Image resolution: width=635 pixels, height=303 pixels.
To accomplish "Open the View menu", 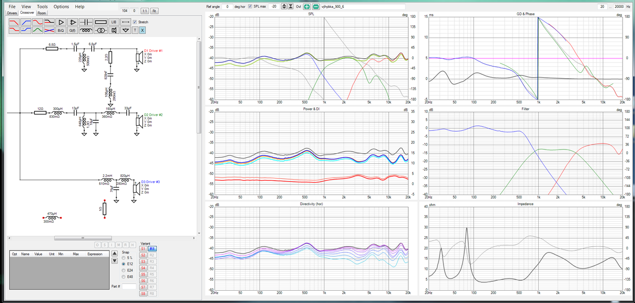I will 26,6.
